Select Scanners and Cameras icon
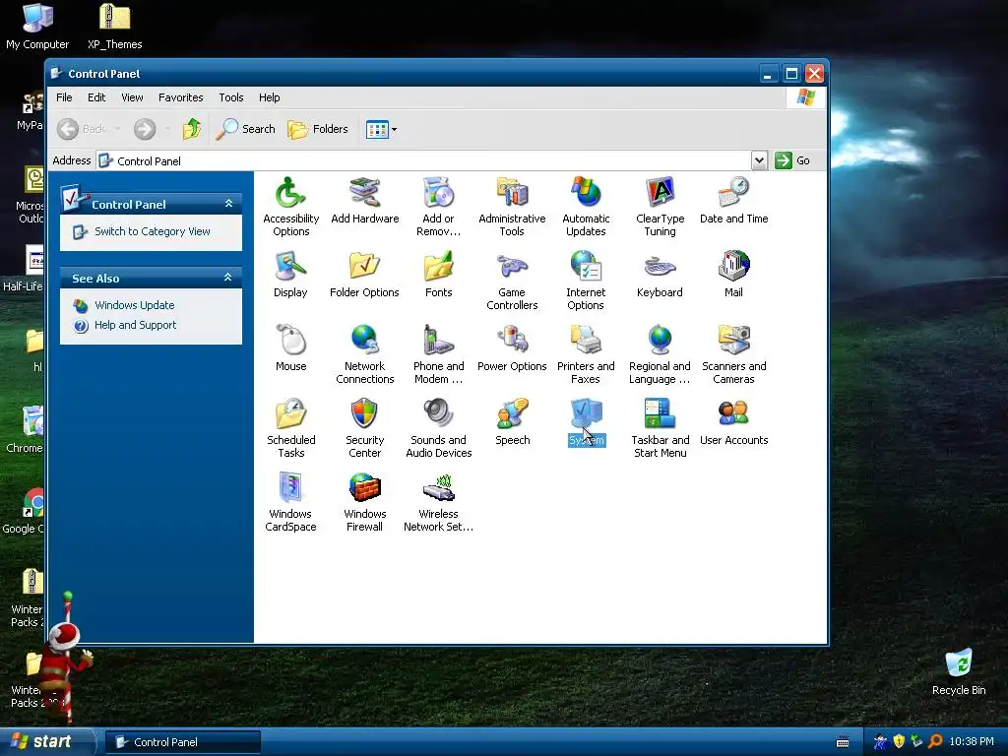 (x=733, y=340)
